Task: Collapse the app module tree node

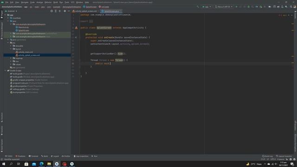Action: (5, 15)
